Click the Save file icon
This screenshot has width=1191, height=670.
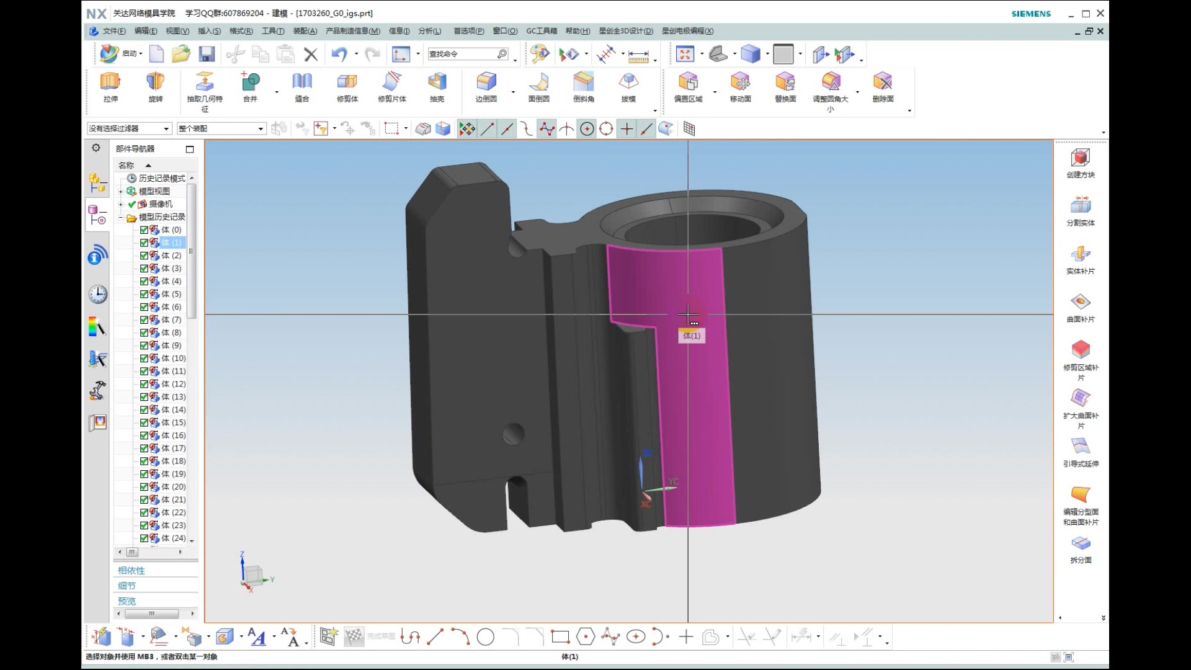(x=207, y=54)
